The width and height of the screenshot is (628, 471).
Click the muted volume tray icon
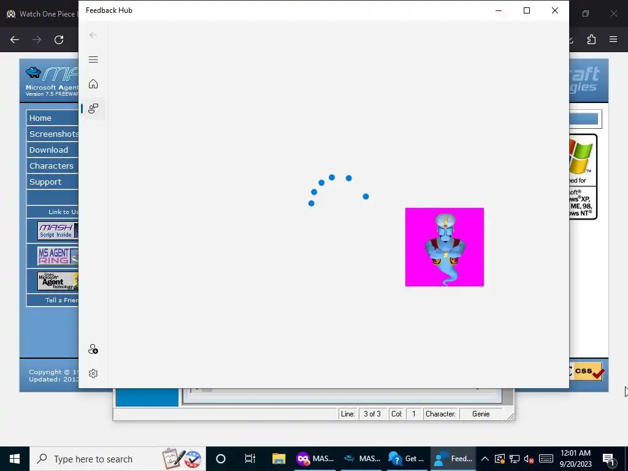click(529, 459)
